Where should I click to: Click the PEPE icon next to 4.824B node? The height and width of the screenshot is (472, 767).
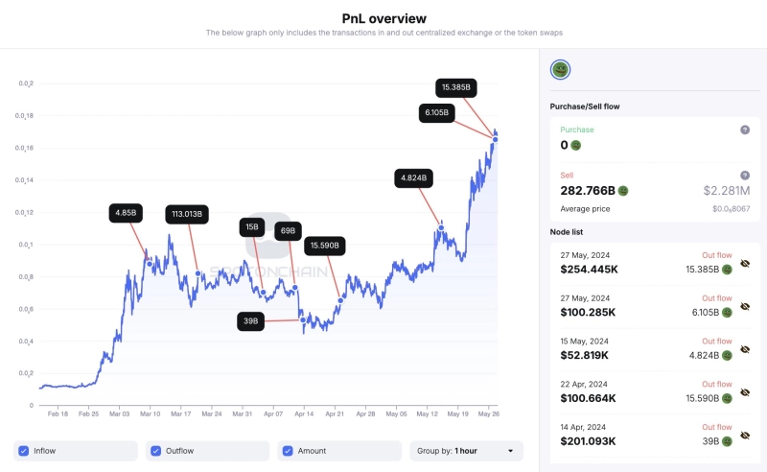click(x=728, y=354)
